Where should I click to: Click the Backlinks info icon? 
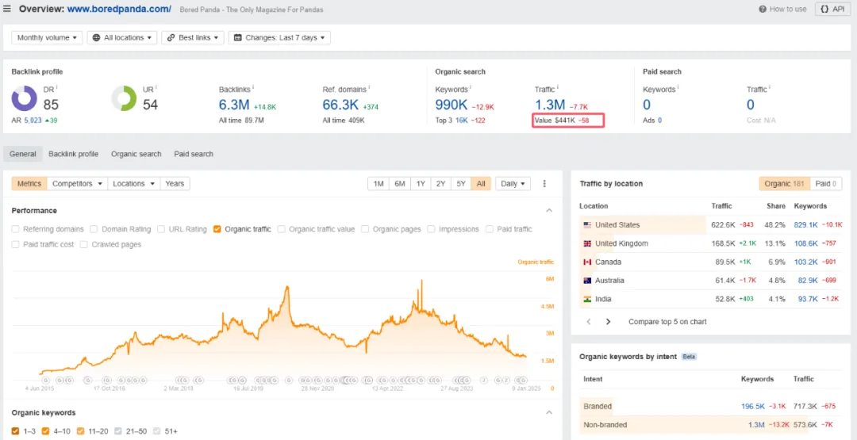click(x=252, y=86)
